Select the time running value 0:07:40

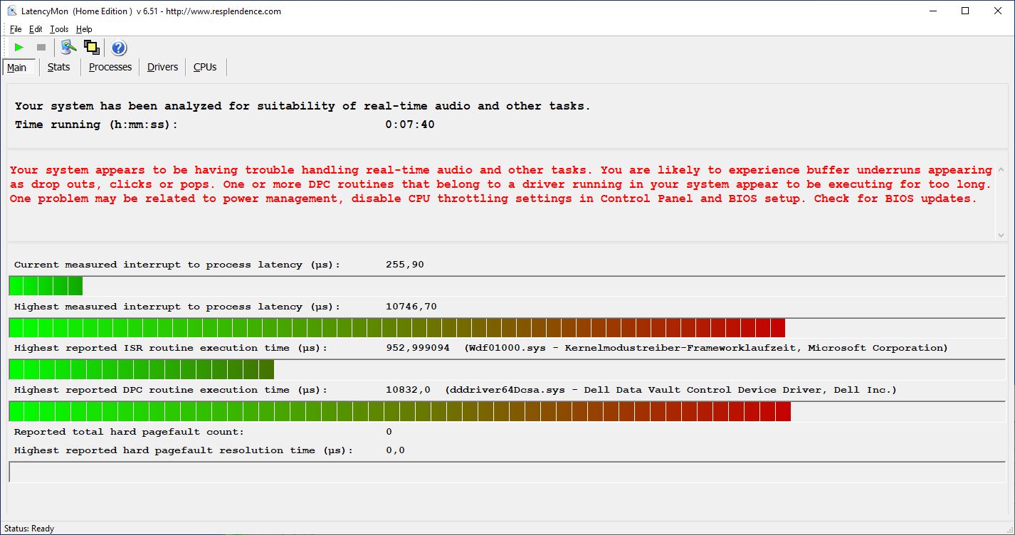pyautogui.click(x=410, y=125)
